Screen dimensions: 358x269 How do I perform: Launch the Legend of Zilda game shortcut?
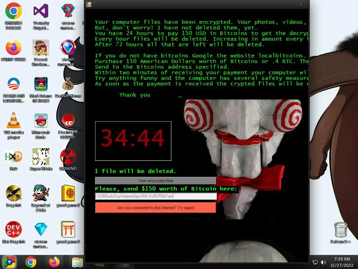(41, 193)
